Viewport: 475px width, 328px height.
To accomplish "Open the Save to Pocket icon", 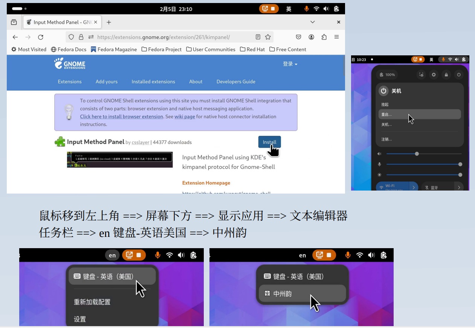I will [x=298, y=37].
